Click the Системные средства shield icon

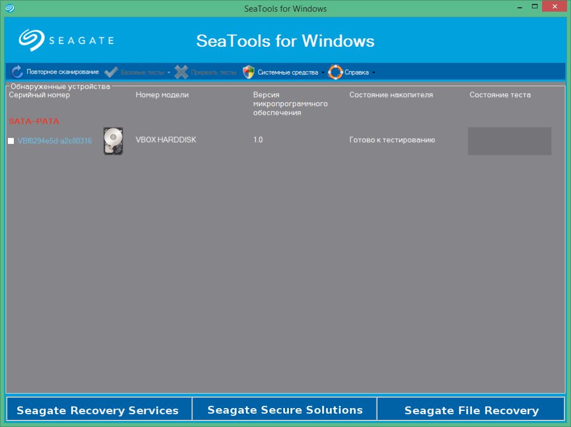(x=248, y=72)
